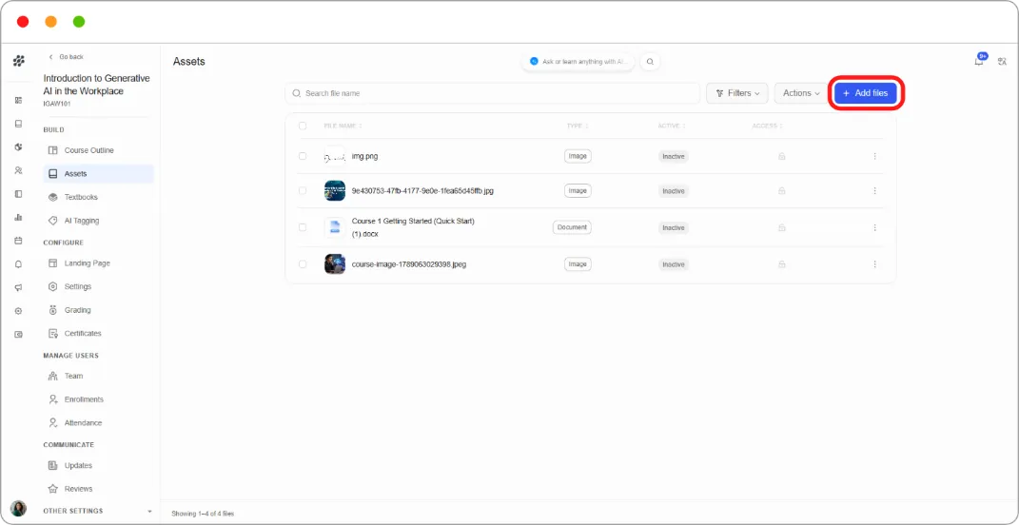The width and height of the screenshot is (1019, 525).
Task: Click the img.png file name
Action: pyautogui.click(x=364, y=157)
